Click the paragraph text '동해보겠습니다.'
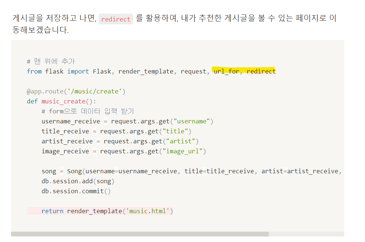The height and width of the screenshot is (242, 365). [41, 30]
